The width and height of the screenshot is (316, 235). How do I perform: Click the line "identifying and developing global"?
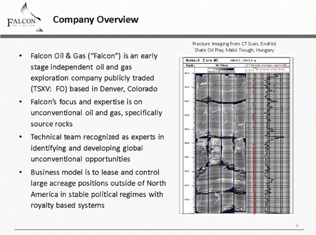coord(86,148)
